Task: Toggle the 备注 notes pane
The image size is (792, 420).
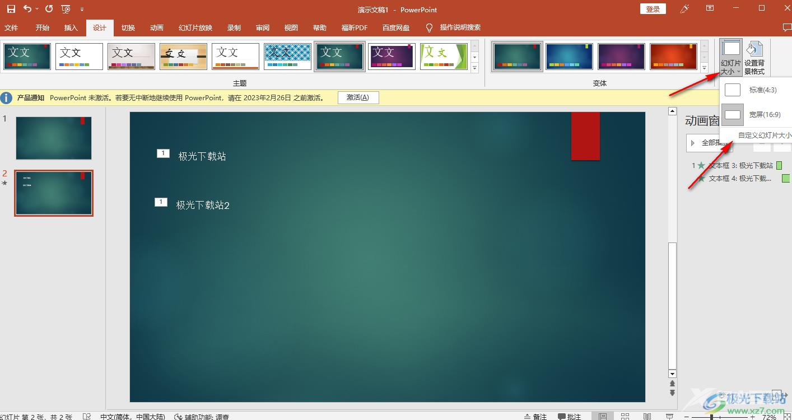Action: (535, 417)
